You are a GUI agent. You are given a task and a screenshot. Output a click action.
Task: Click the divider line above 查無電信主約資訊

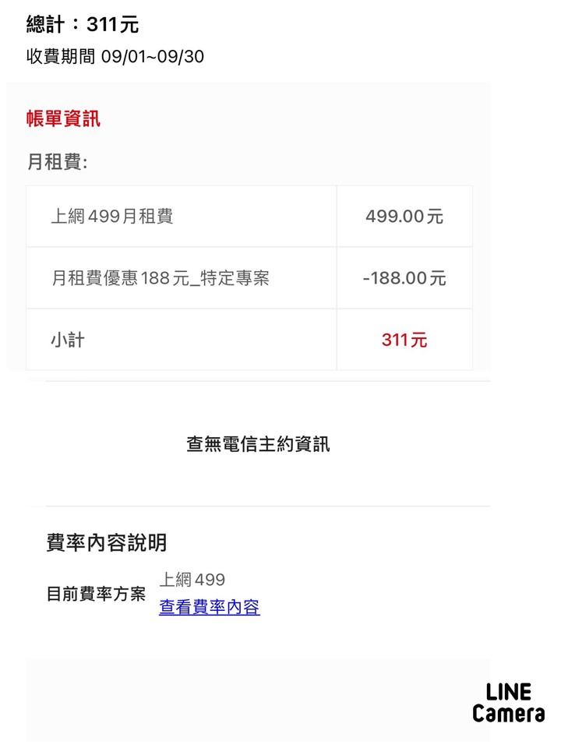[x=267, y=381]
